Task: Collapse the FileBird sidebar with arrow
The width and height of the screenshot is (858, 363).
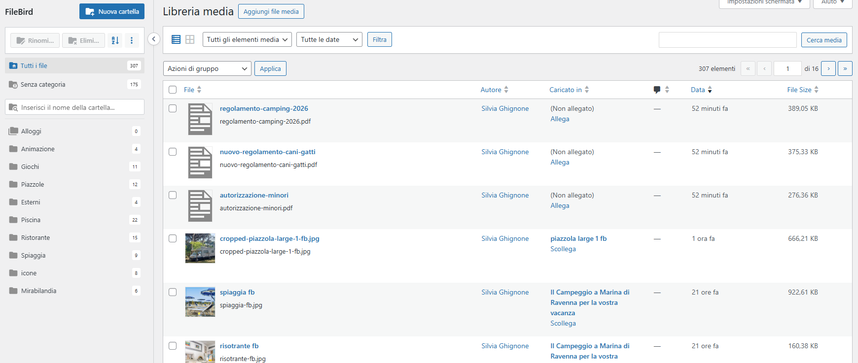Action: 154,39
